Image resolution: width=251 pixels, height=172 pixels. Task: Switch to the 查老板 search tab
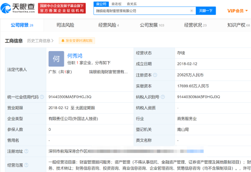(116, 4)
